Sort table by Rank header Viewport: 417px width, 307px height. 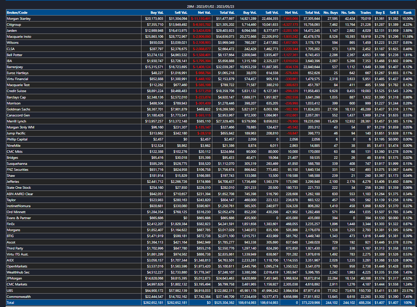[x=407, y=12]
